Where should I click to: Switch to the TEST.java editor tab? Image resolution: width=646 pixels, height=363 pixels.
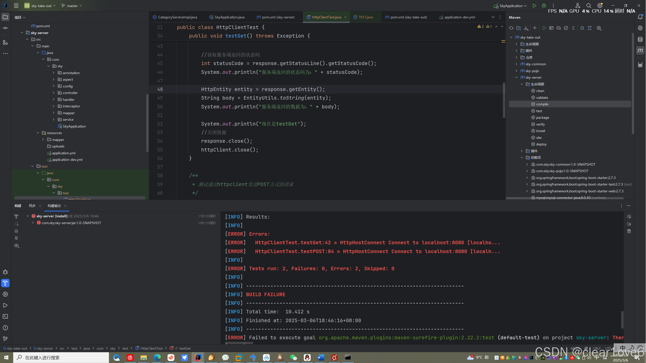(x=365, y=17)
